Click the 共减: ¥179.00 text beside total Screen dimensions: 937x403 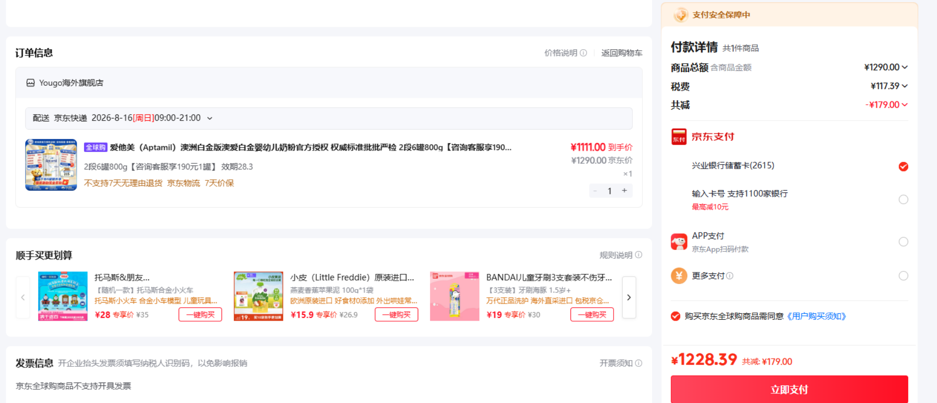coord(767,362)
